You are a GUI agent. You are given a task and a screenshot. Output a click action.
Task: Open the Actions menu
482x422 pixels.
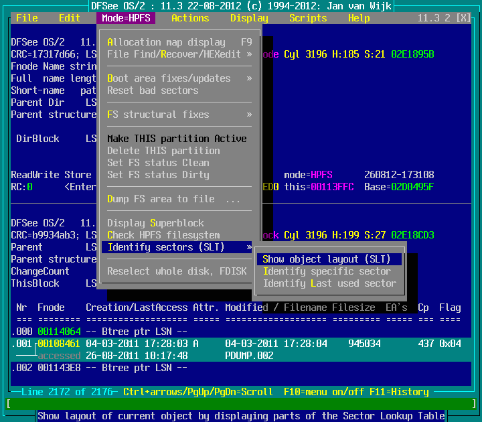click(x=190, y=18)
